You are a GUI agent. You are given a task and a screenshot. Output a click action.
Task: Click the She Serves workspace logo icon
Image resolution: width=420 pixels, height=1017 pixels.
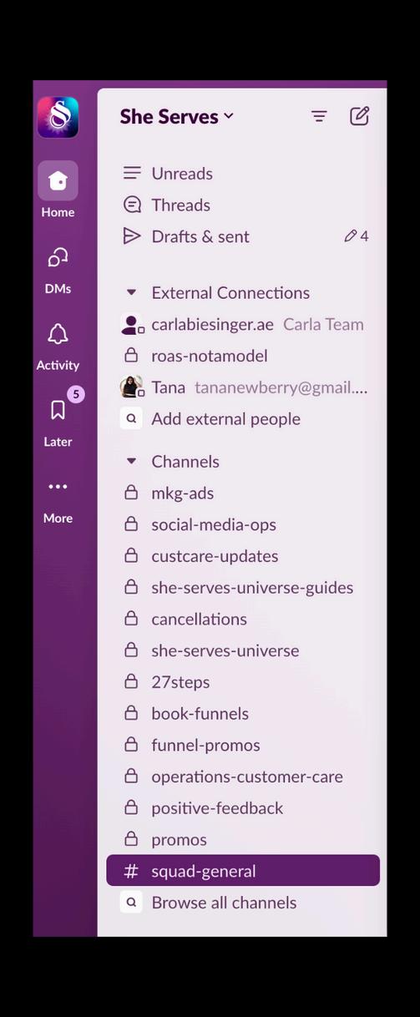tap(58, 117)
